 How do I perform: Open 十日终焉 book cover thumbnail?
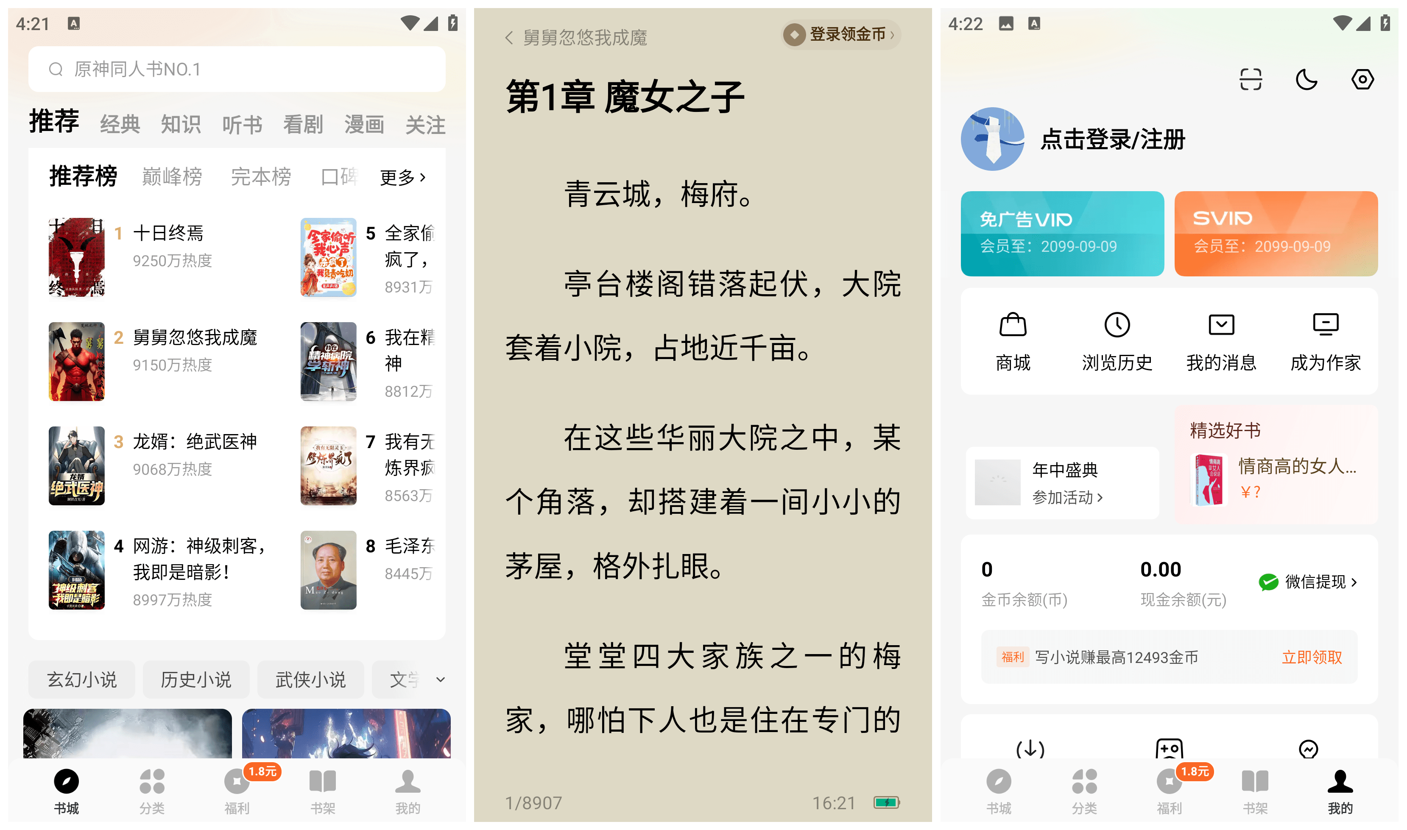pyautogui.click(x=77, y=257)
